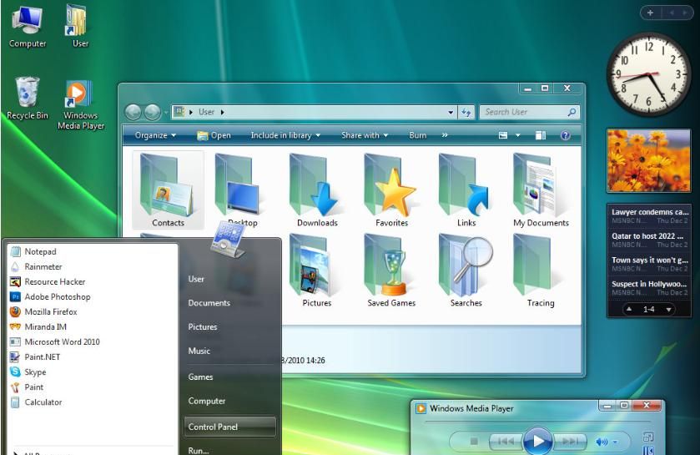Launch Windows Media Player desktop shortcut

coord(80,105)
